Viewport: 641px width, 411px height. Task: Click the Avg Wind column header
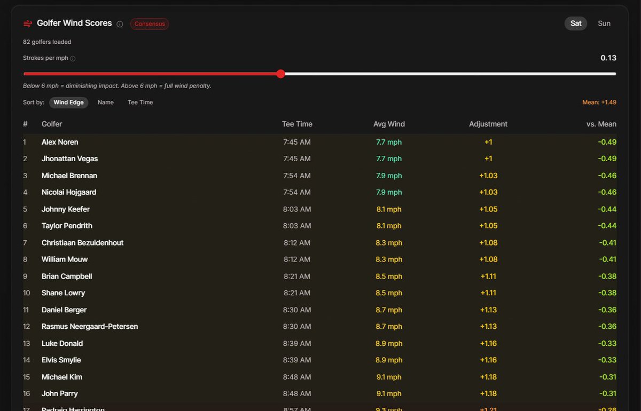point(389,124)
